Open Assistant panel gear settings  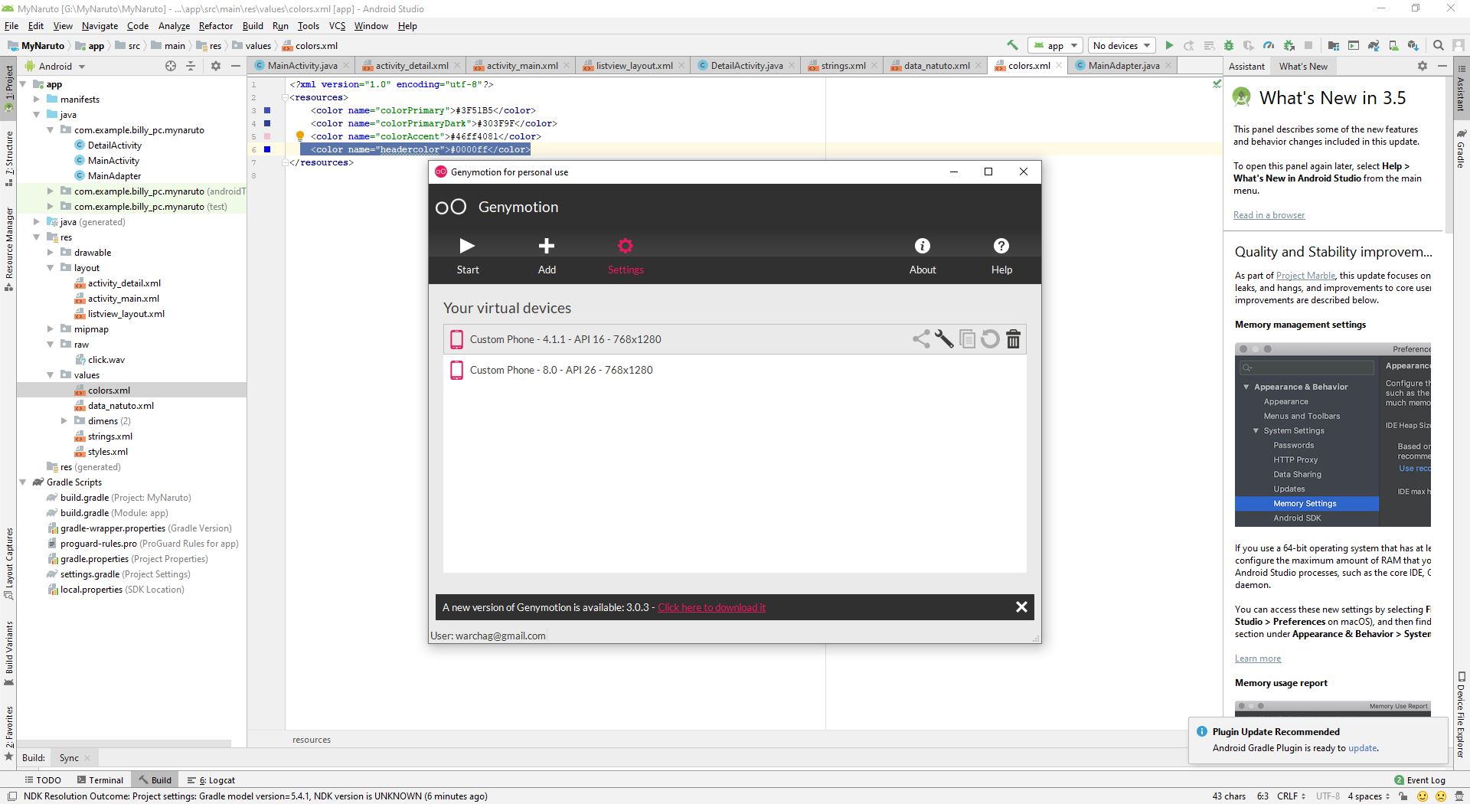pos(1423,66)
